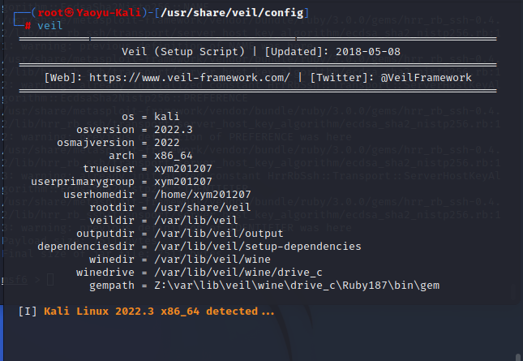Click the 'osversion' label
The width and height of the screenshot is (523, 361).
tap(105, 130)
